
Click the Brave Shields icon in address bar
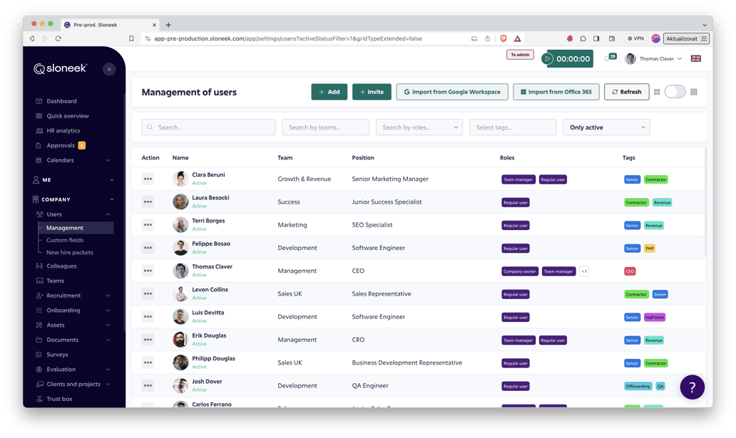[504, 38]
